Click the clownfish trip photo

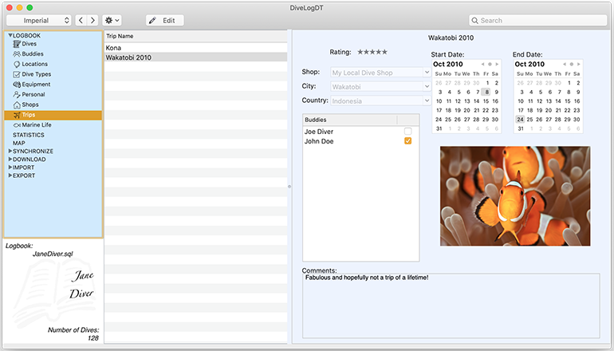pyautogui.click(x=515, y=196)
